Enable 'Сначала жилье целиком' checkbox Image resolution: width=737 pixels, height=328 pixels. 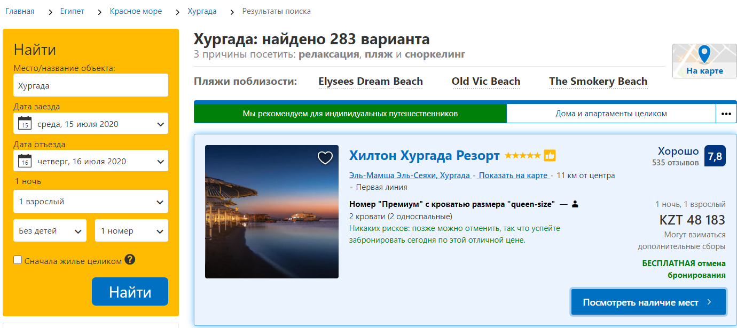click(x=18, y=260)
